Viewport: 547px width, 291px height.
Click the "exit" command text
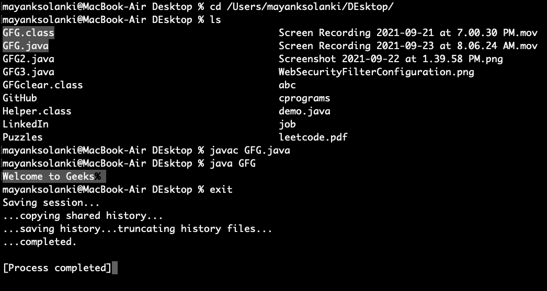[x=221, y=190]
